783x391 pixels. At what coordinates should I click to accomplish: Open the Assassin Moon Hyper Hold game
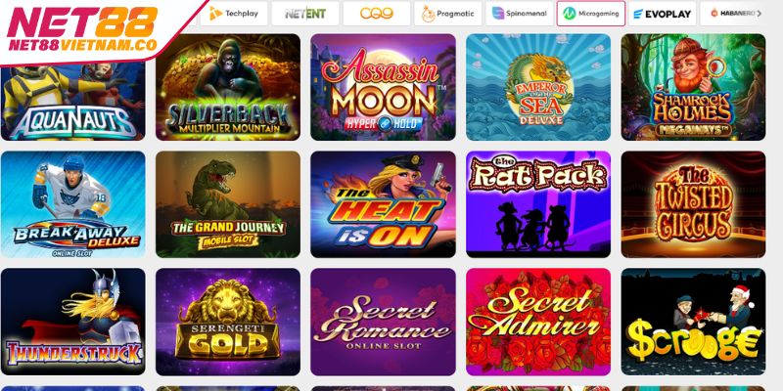point(383,87)
